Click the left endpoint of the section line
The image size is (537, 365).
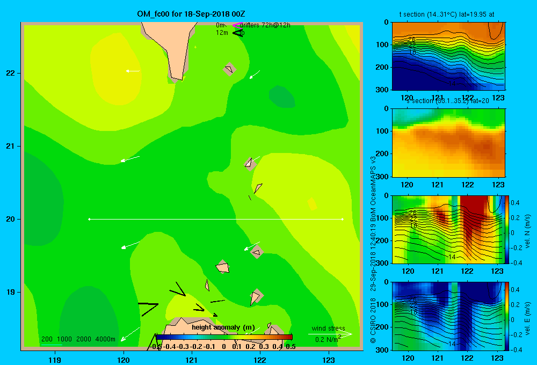coord(89,219)
